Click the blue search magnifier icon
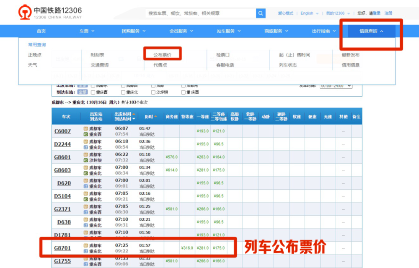 [261, 13]
